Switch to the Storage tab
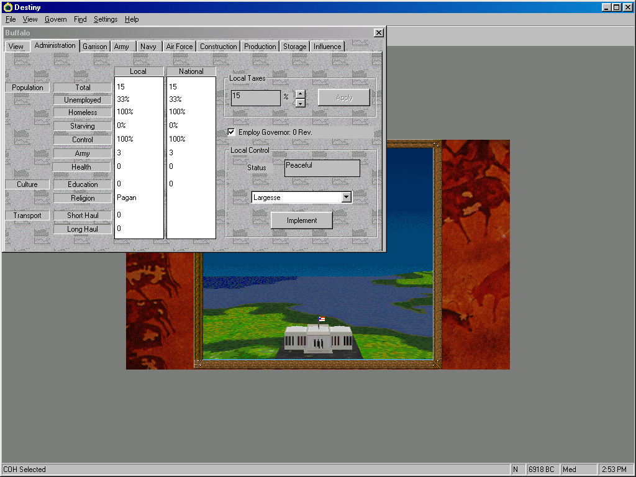 coord(295,46)
